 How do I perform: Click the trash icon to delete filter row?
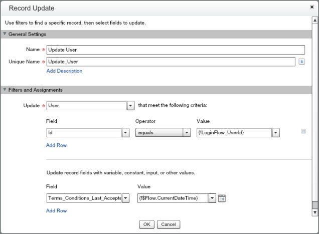click(303, 131)
